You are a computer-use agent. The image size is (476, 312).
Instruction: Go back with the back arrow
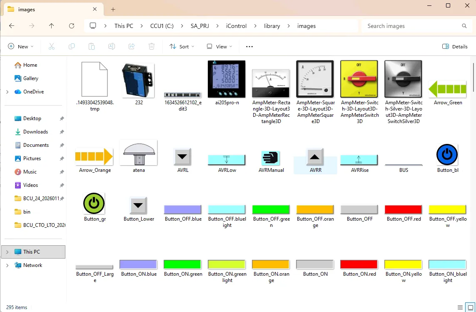click(x=12, y=26)
